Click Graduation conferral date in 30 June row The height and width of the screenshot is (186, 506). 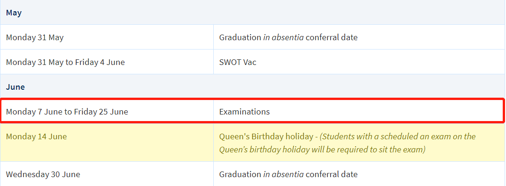coord(288,174)
